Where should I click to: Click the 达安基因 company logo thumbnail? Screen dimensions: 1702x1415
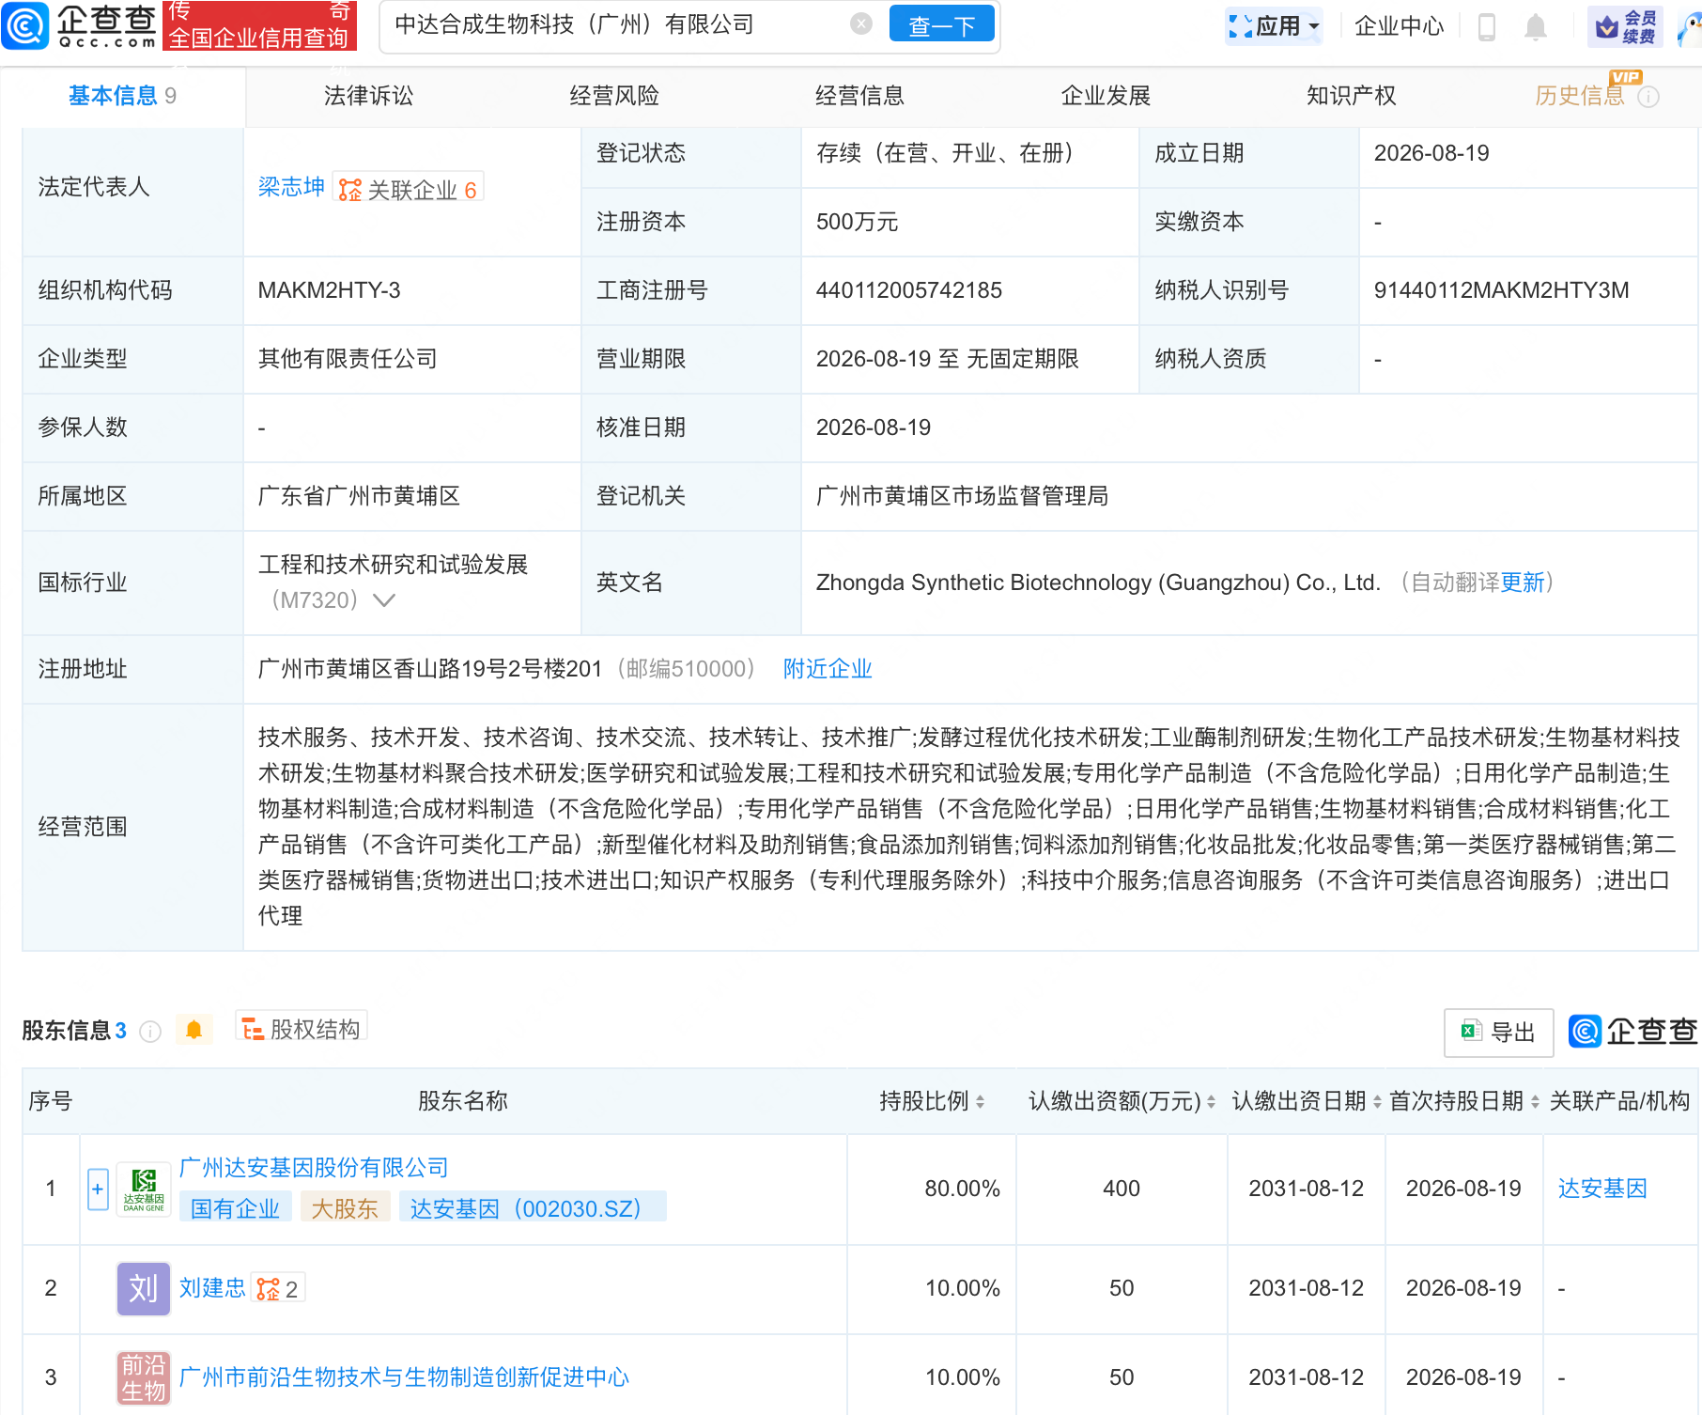[x=144, y=1190]
